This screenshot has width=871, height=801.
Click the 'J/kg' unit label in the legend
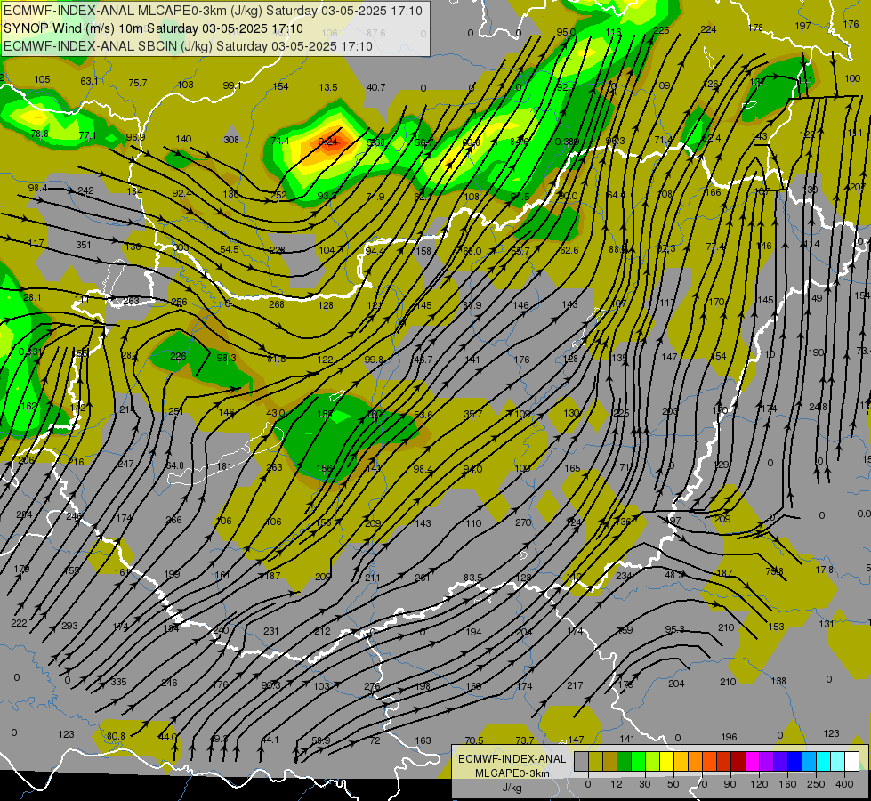tap(512, 788)
